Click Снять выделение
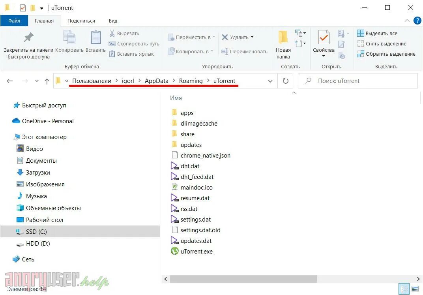This screenshot has height=295, width=423. coord(382,43)
